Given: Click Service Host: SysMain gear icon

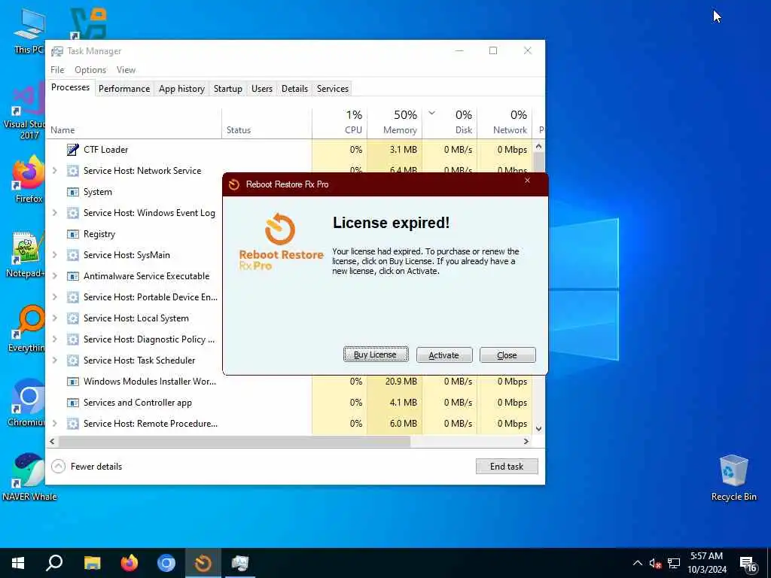Looking at the screenshot, I should [x=73, y=254].
